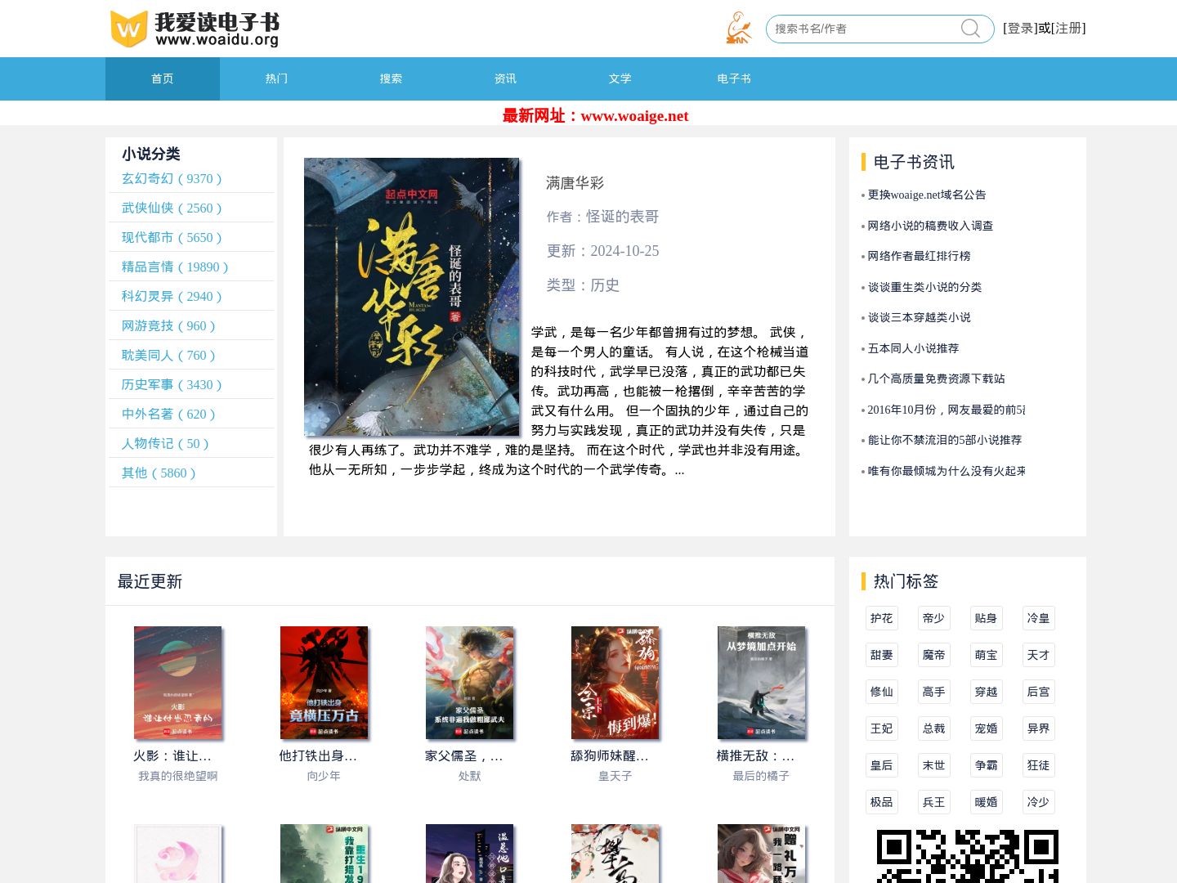Open news 谈谈三本穿越类小说
This screenshot has height=883, width=1177.
click(919, 317)
